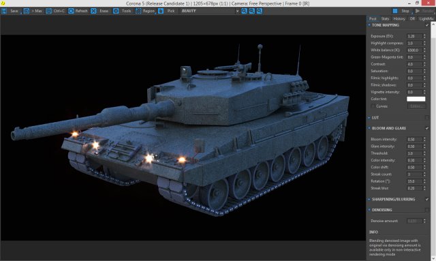This screenshot has width=436, height=261.
Task: Click the Erase X icon
Action: coord(94,11)
